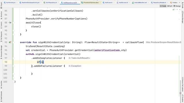The width and height of the screenshot is (184, 103).
Task: Click the authdb variable on line 96
Action: (30, 54)
